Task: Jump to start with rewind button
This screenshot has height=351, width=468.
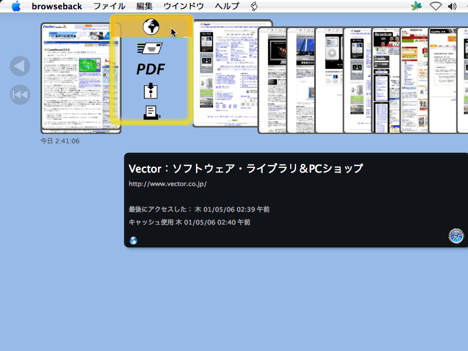Action: 20,95
